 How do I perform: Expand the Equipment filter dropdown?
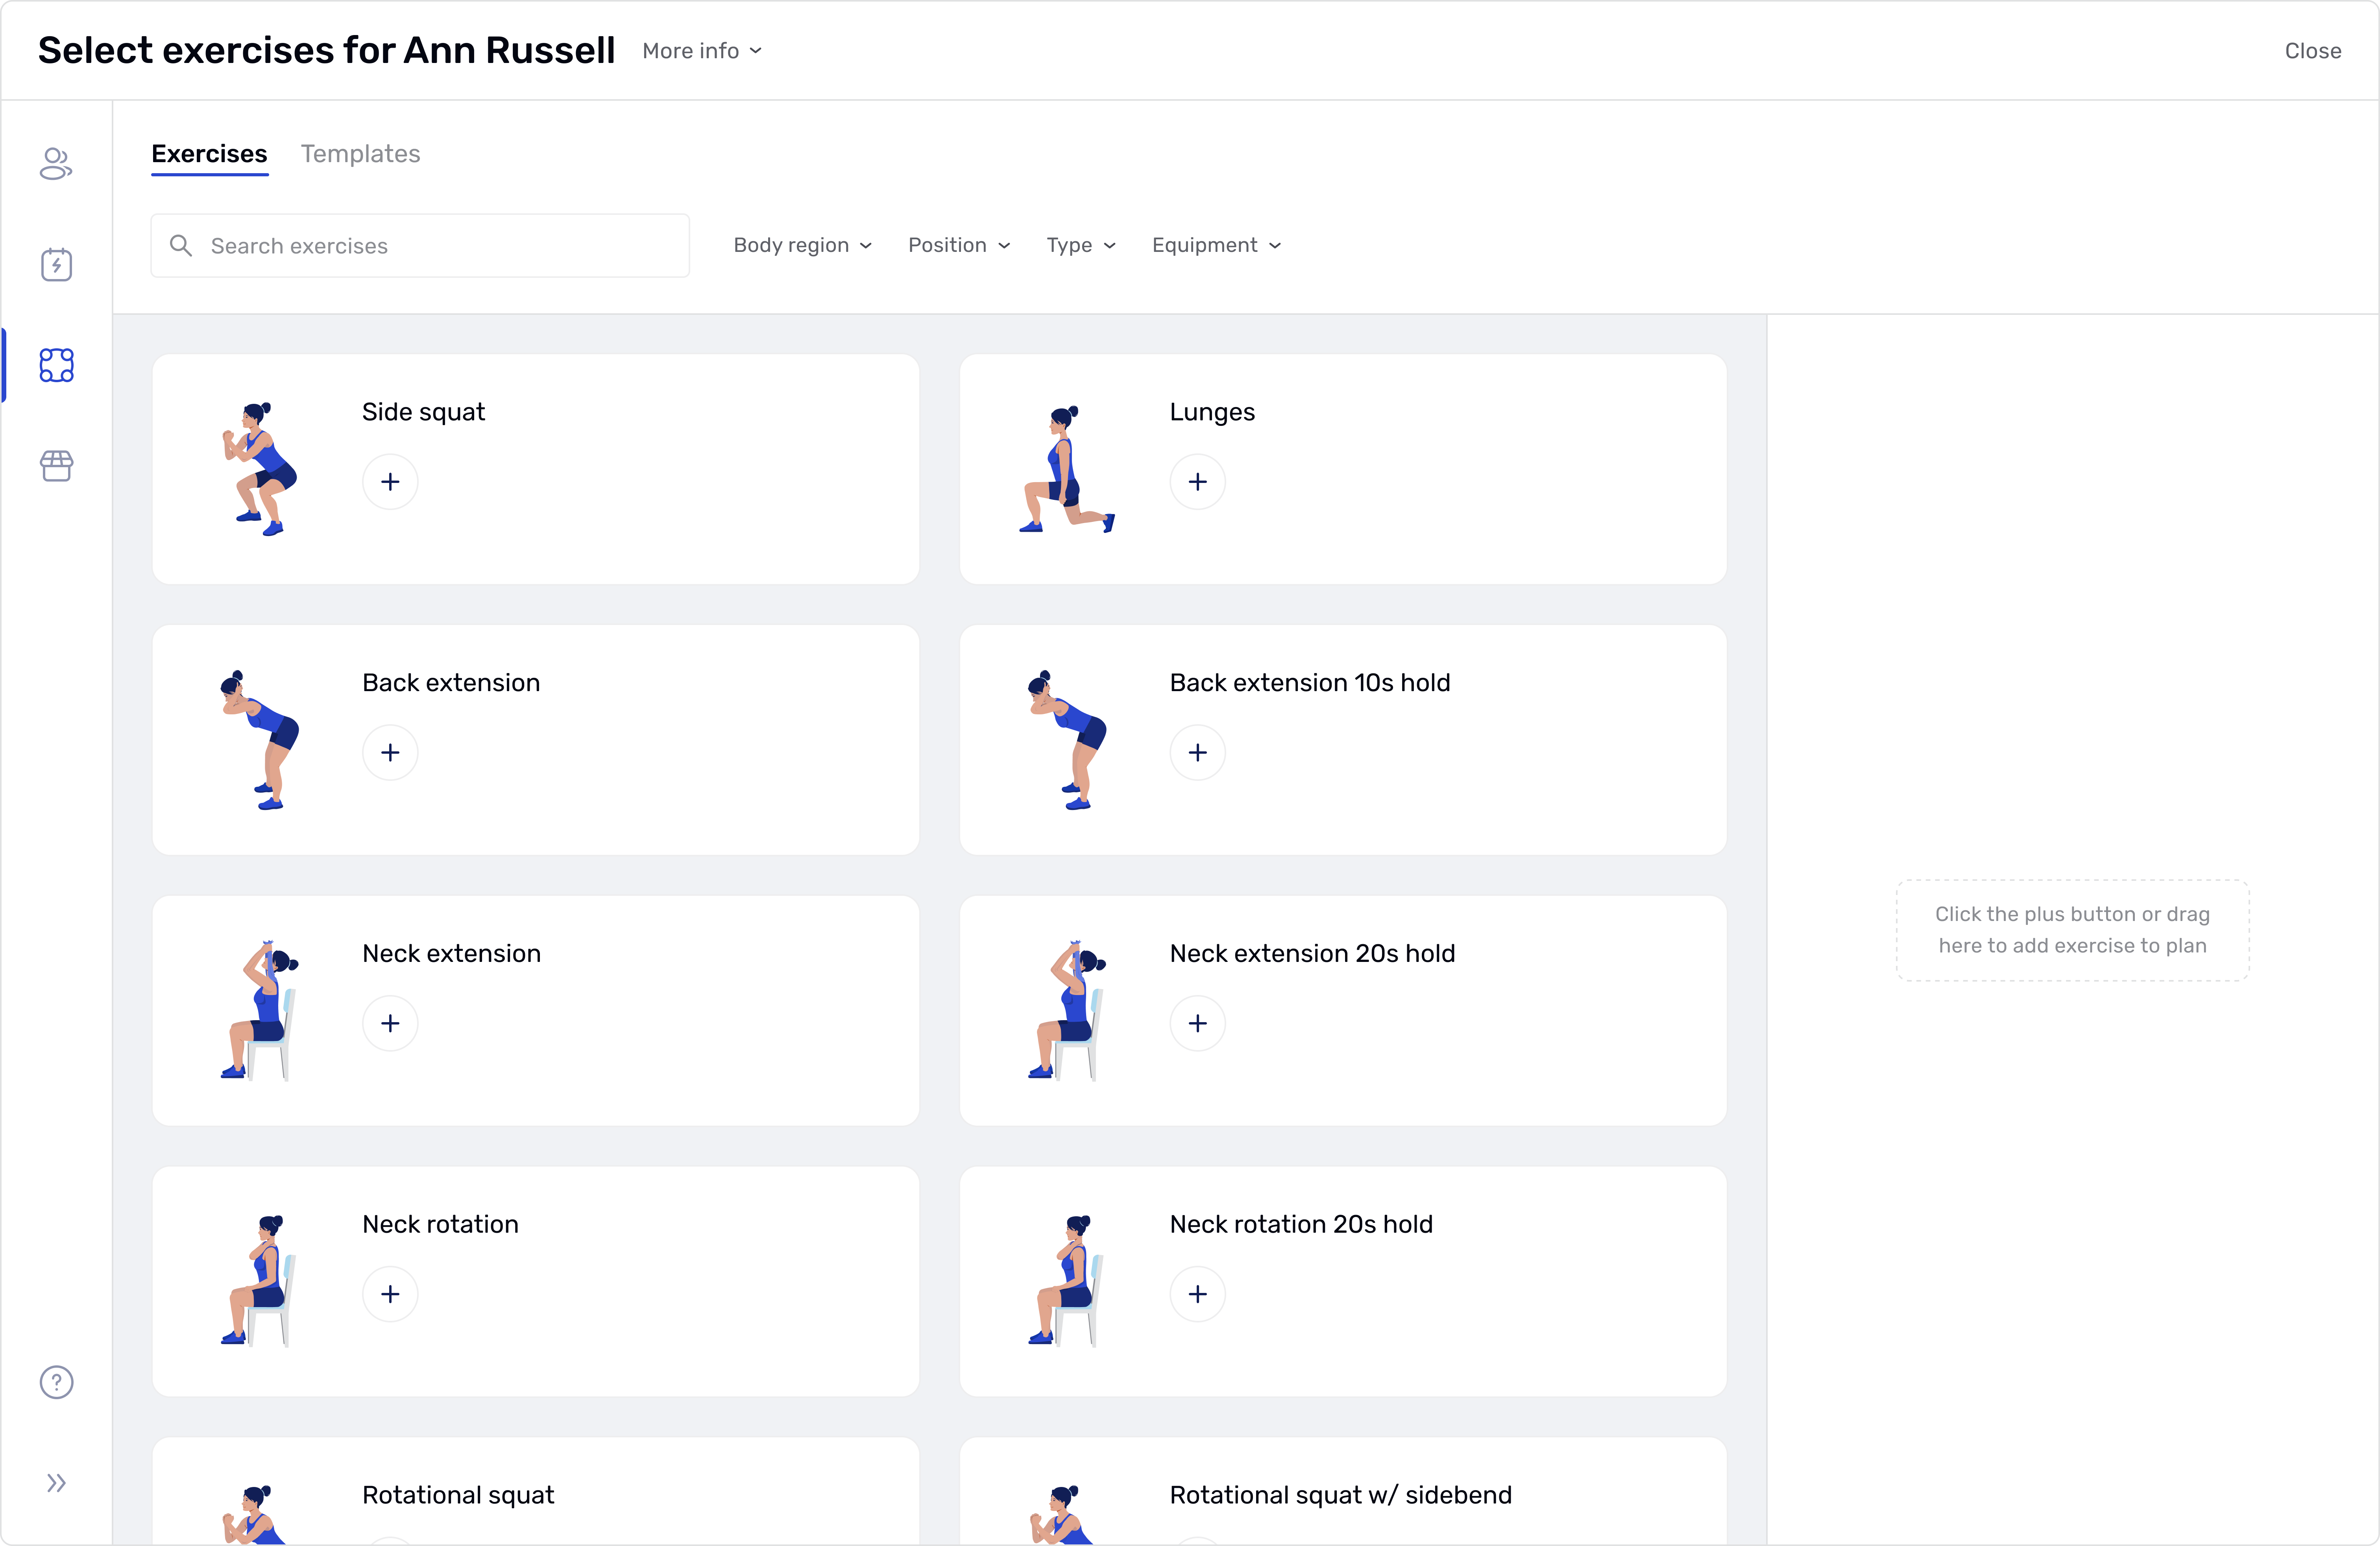tap(1215, 245)
